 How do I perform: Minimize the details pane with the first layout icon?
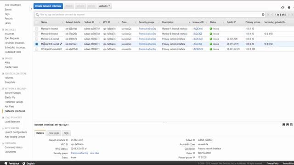[284, 125]
